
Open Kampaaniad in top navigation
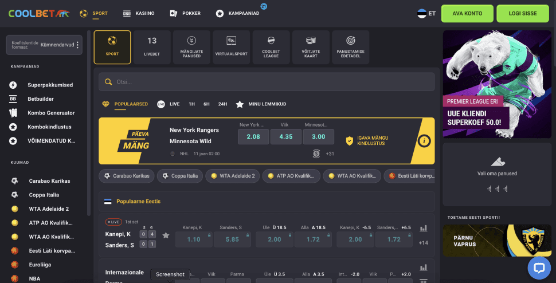tap(237, 13)
